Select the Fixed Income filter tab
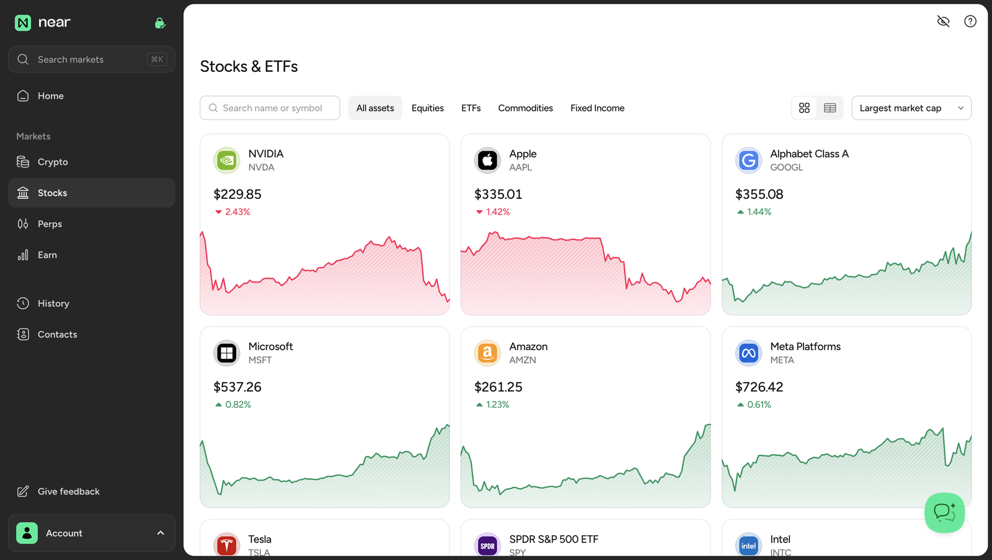992x560 pixels. coord(598,108)
